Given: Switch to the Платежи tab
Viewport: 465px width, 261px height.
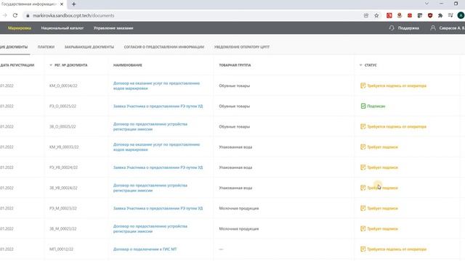Looking at the screenshot, I should (x=46, y=46).
